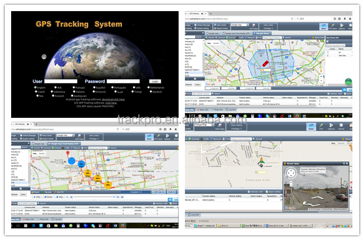Switch to Google map Track Replay tab, top-right panel

coord(234,33)
